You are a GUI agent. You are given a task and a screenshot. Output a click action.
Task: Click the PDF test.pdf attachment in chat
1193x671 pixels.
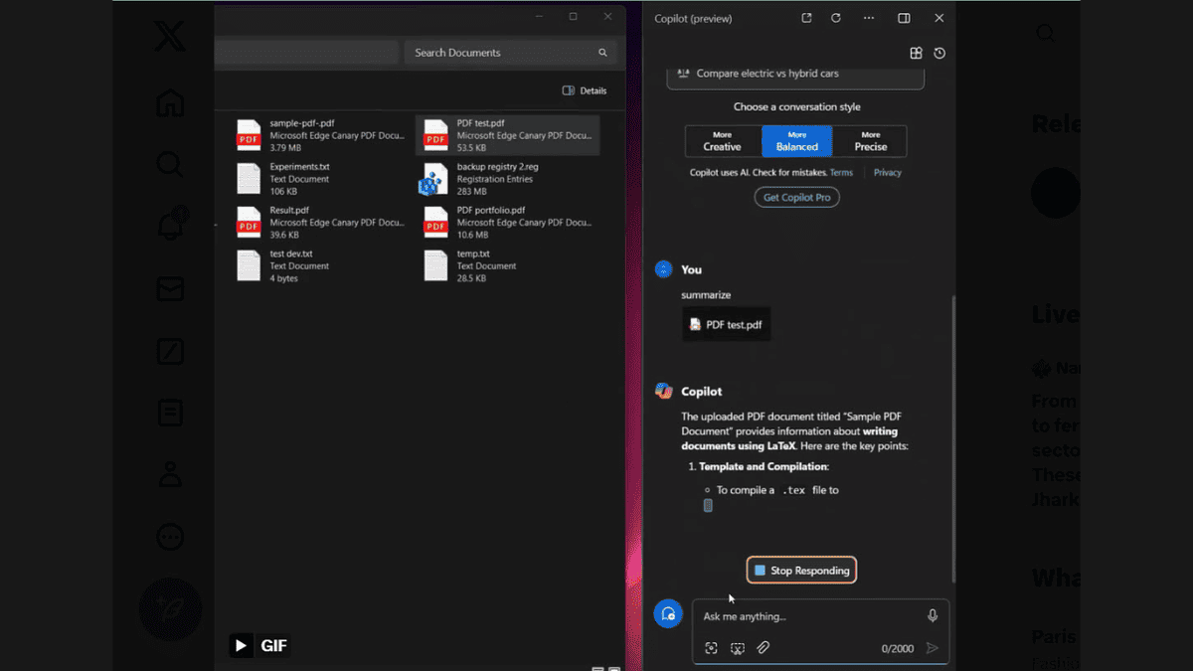pos(727,324)
